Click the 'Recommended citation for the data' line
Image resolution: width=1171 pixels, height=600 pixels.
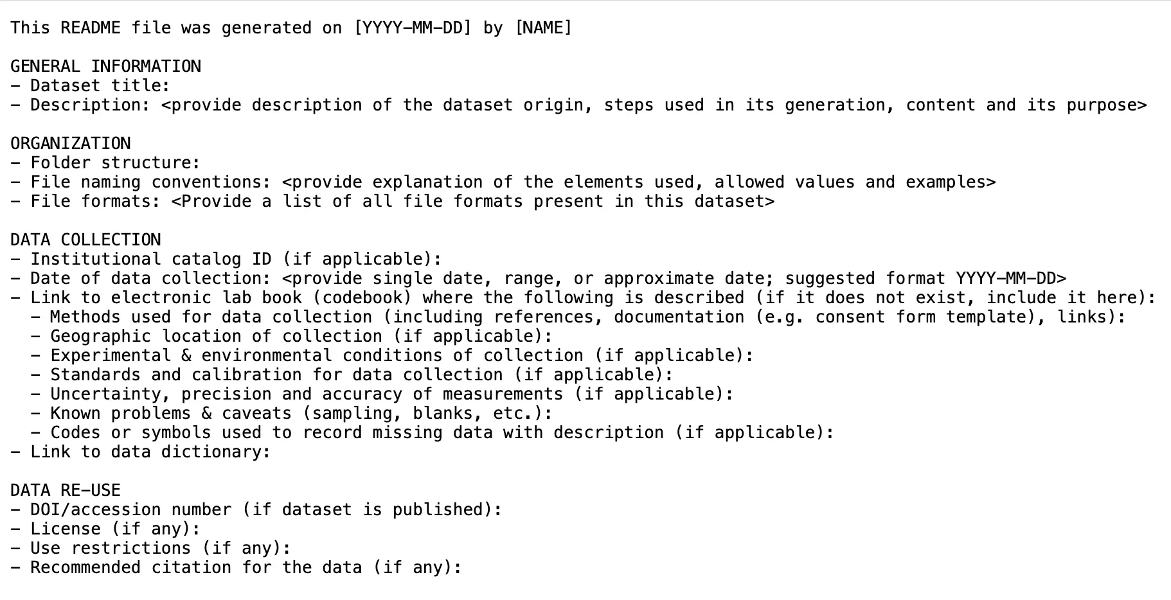coord(246,568)
